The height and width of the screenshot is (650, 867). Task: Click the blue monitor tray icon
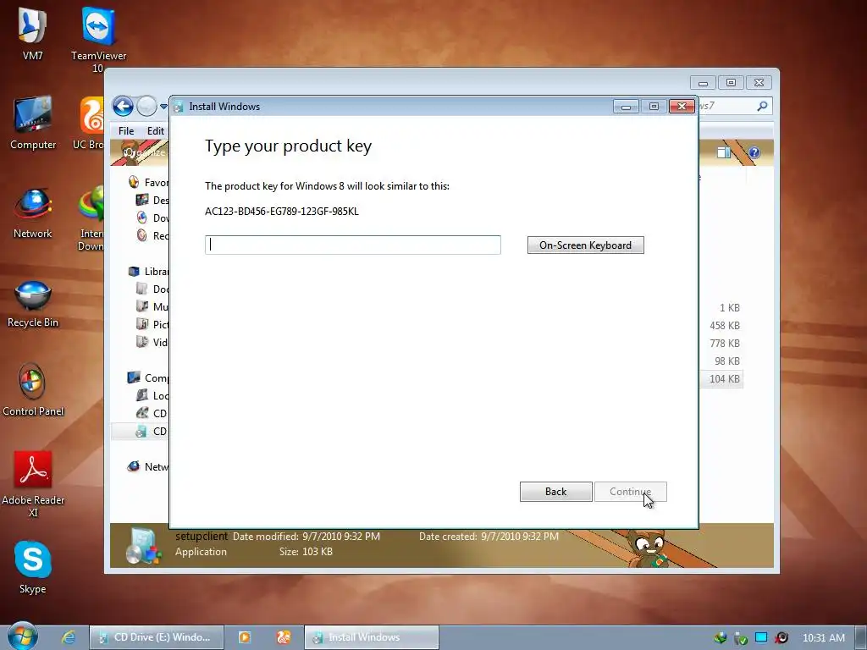click(x=761, y=637)
